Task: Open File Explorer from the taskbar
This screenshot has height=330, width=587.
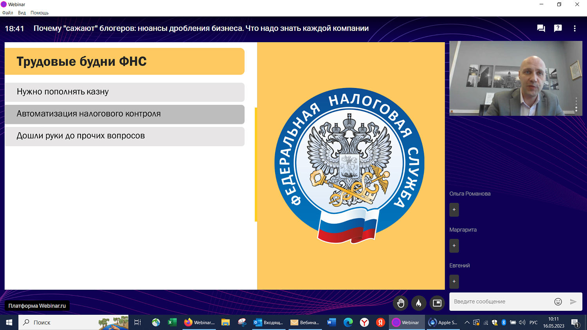Action: pyautogui.click(x=225, y=323)
